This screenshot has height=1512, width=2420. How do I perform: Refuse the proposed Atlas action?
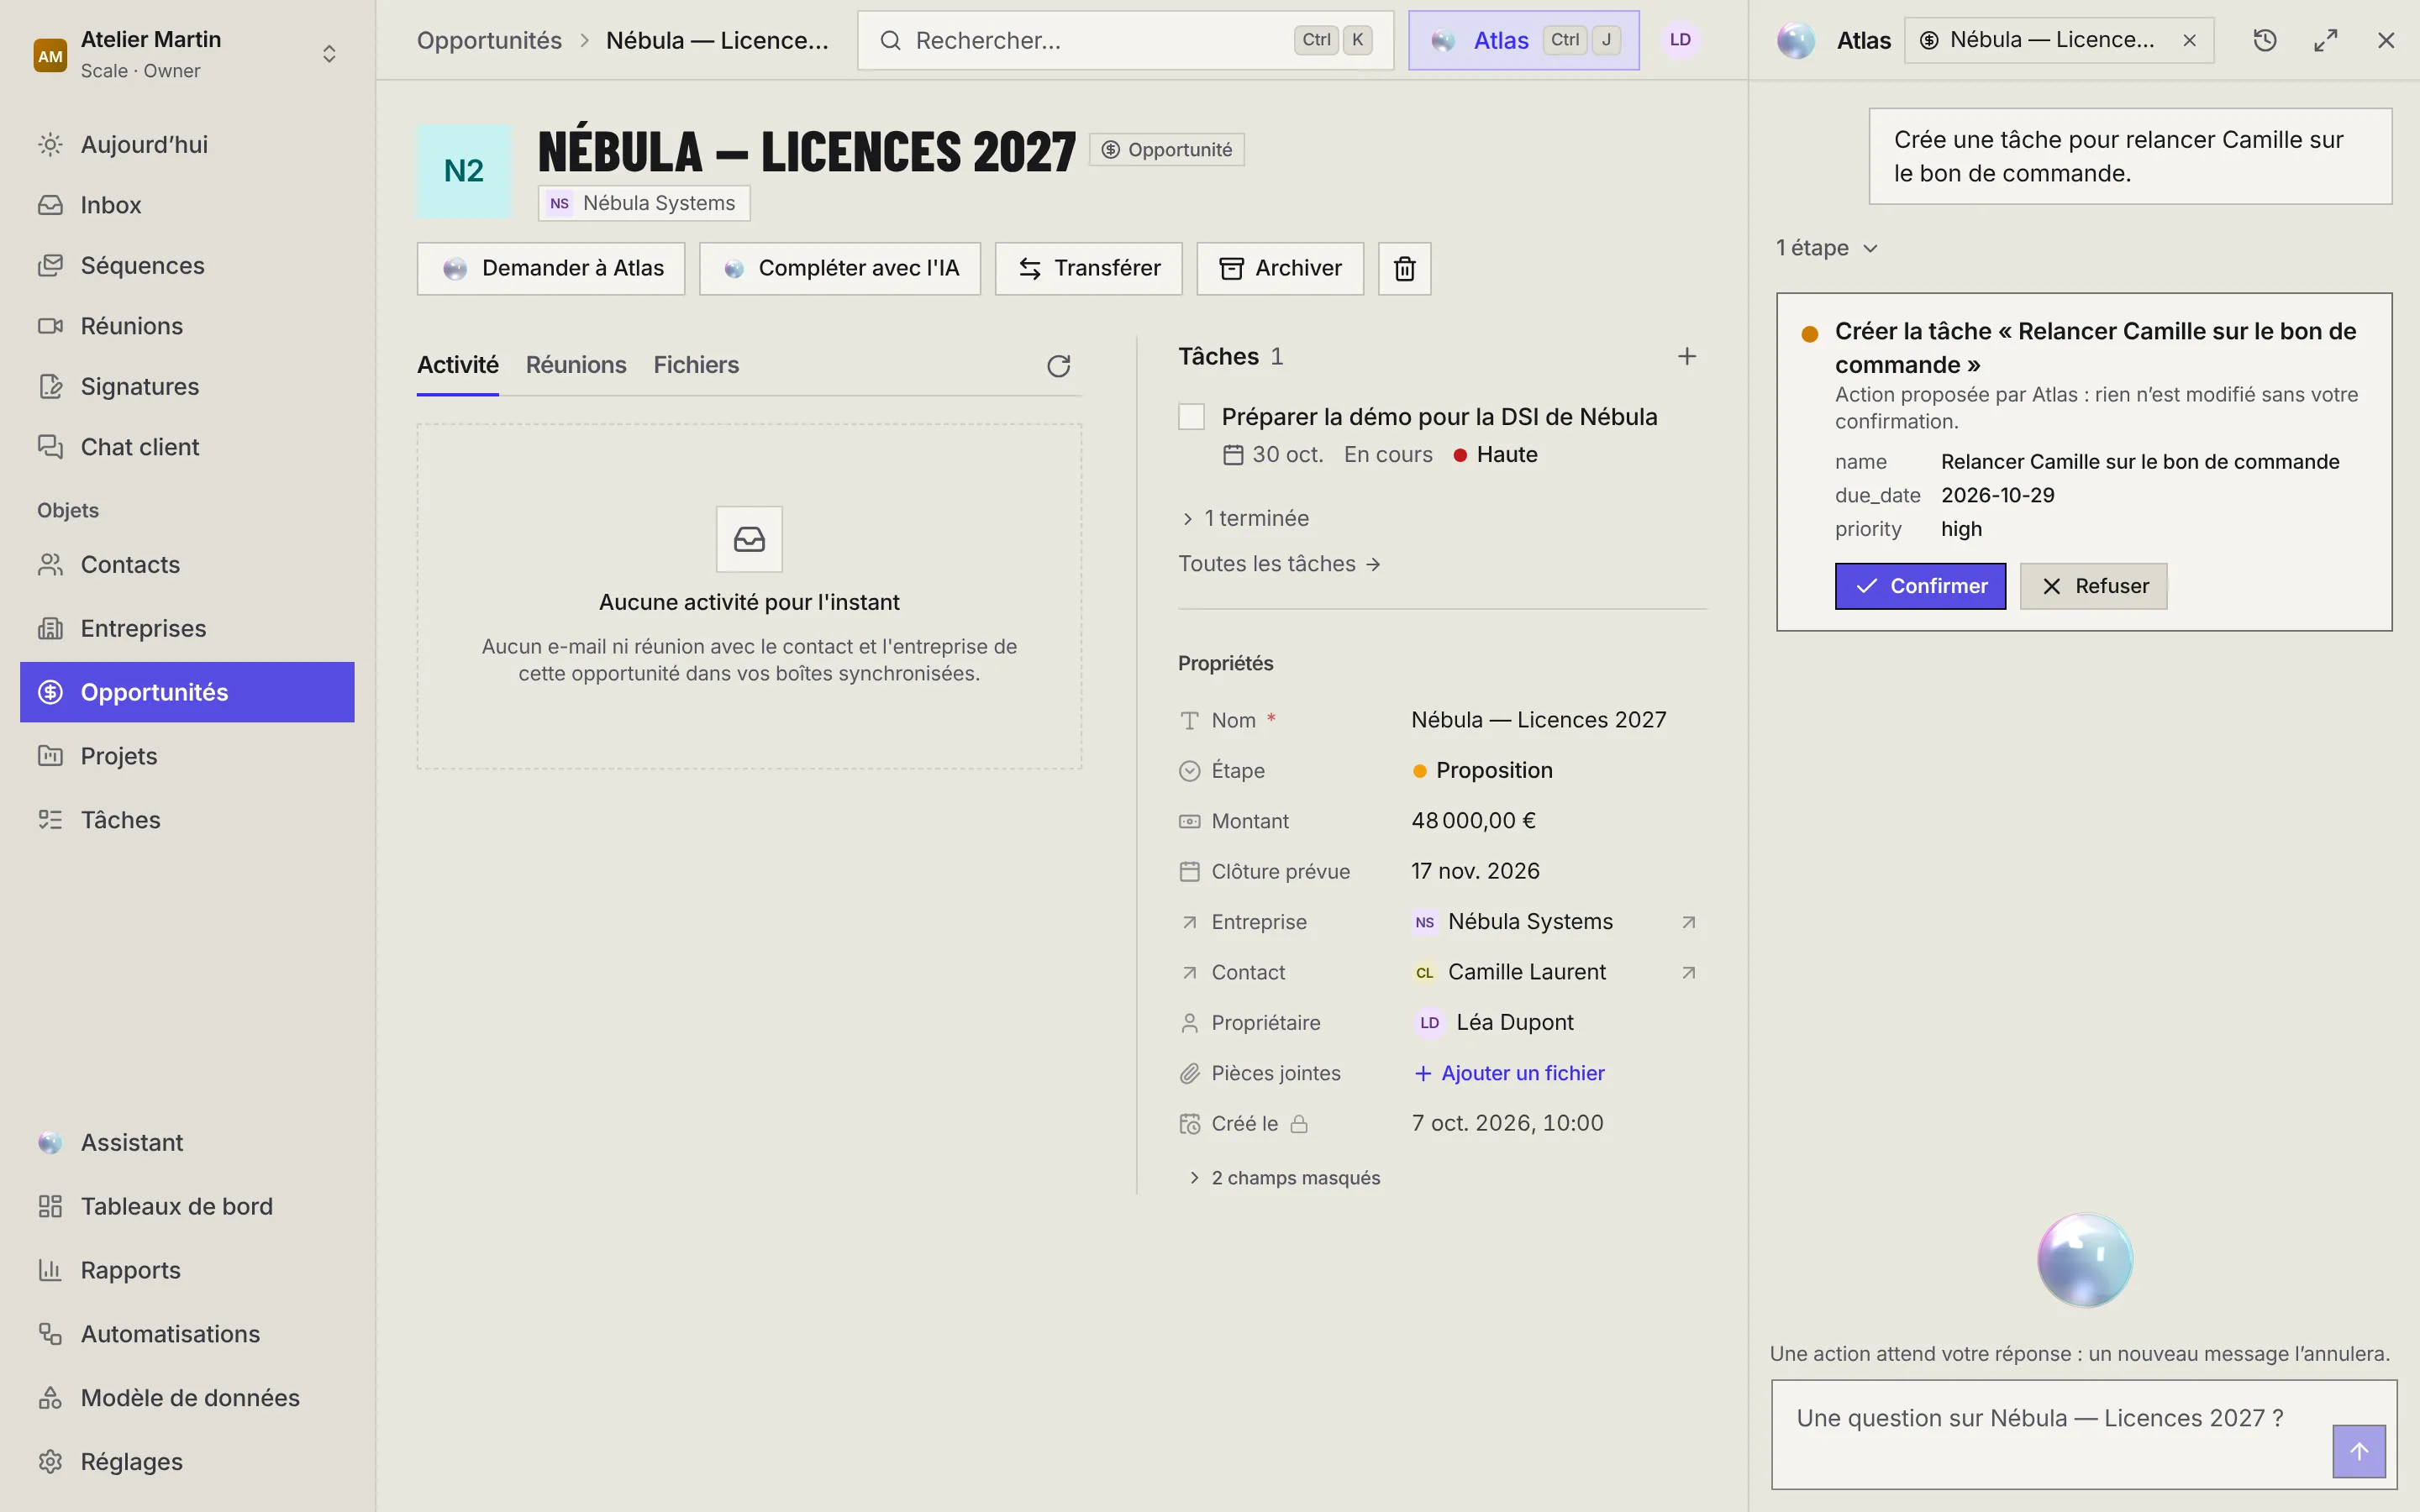click(2093, 586)
